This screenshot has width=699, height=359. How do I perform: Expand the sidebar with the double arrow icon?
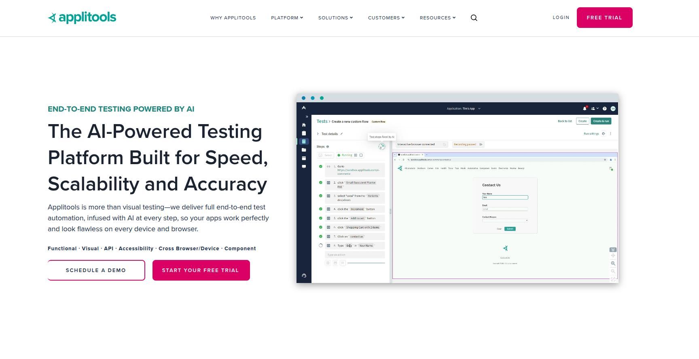pos(307,117)
